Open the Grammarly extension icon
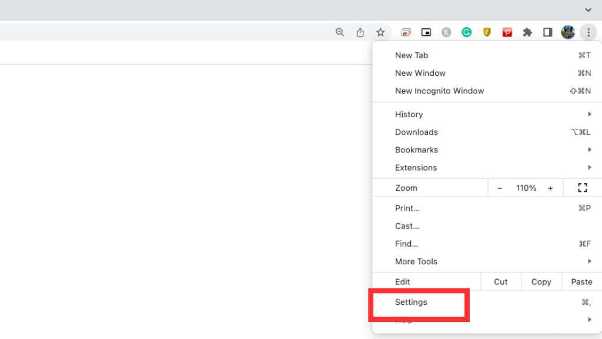 pyautogui.click(x=466, y=32)
